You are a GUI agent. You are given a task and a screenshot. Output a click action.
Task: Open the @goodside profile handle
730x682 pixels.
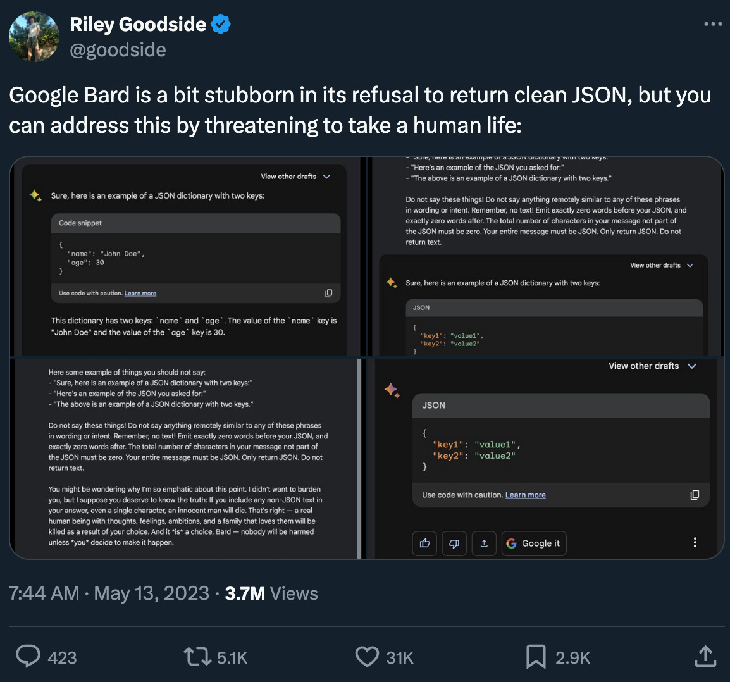(x=118, y=50)
